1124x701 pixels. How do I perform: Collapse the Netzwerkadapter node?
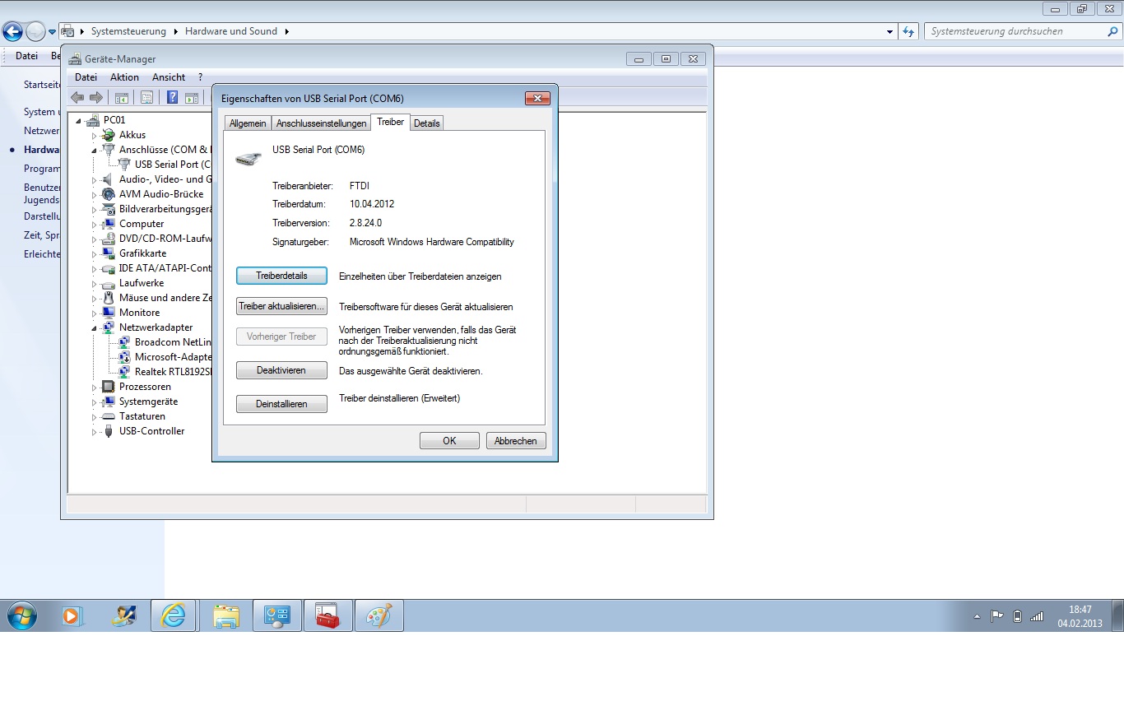point(94,328)
